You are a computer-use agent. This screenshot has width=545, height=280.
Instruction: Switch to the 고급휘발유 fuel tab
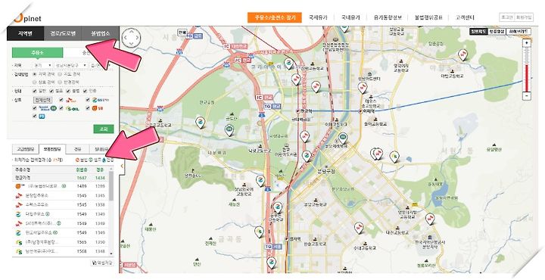(x=26, y=149)
